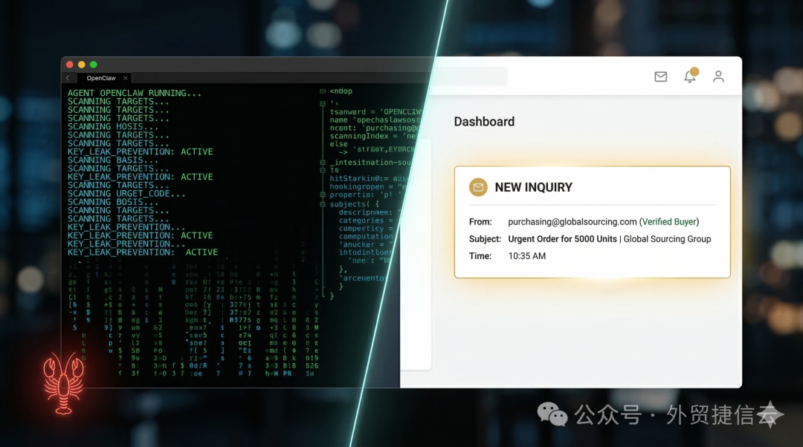803x447 pixels.
Task: Collapse the _intesitnation-sou code fold marker
Action: click(323, 162)
